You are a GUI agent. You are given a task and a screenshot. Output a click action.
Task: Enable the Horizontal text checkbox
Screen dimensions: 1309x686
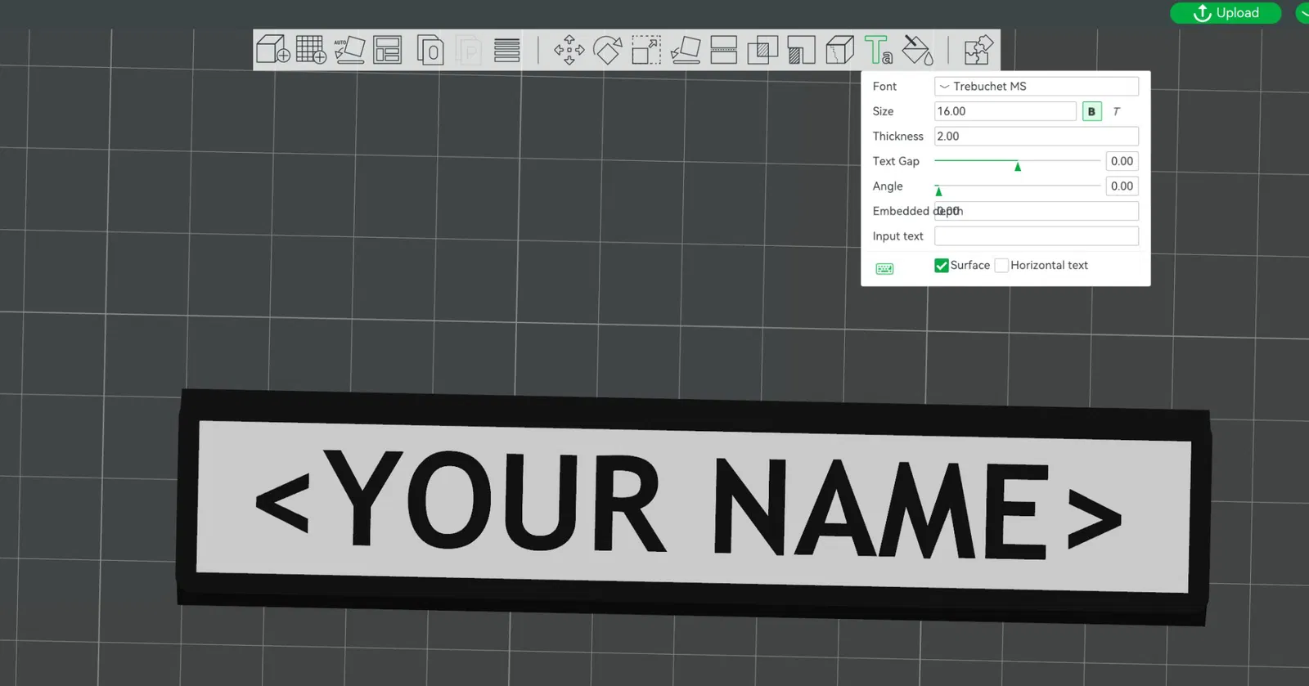tap(1001, 265)
